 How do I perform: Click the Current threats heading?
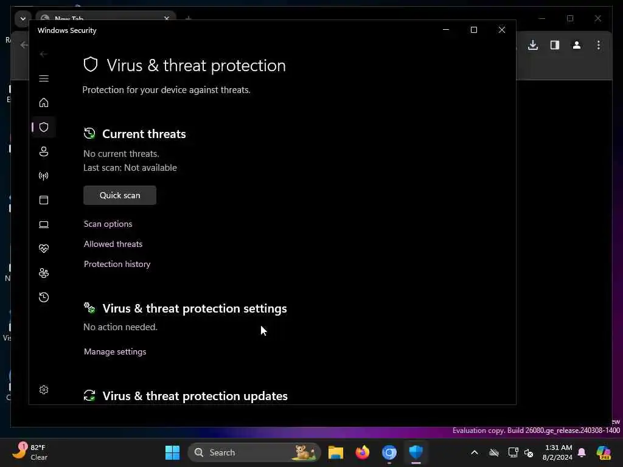(x=144, y=134)
